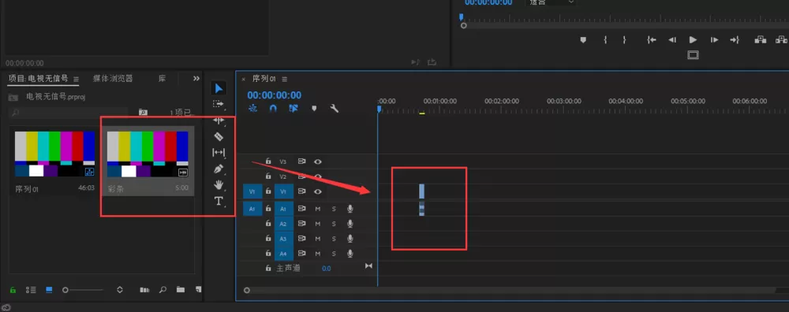Click the Extract button
The height and width of the screenshot is (312, 789).
pos(782,39)
